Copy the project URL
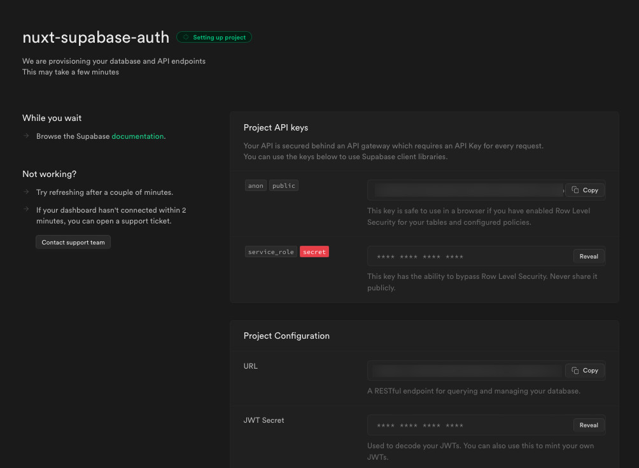The image size is (639, 468). click(x=584, y=370)
